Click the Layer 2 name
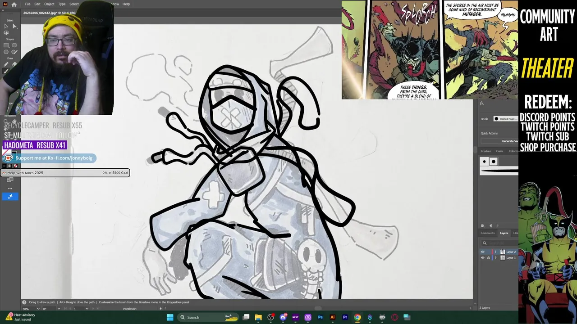Image resolution: width=577 pixels, height=324 pixels. (x=511, y=252)
